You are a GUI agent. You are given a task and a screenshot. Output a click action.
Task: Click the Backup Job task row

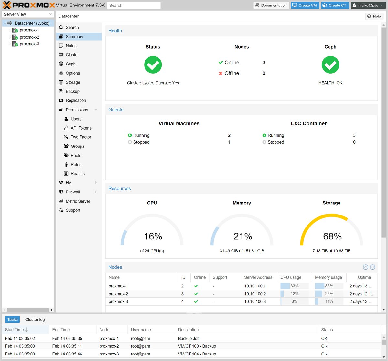pos(192,338)
